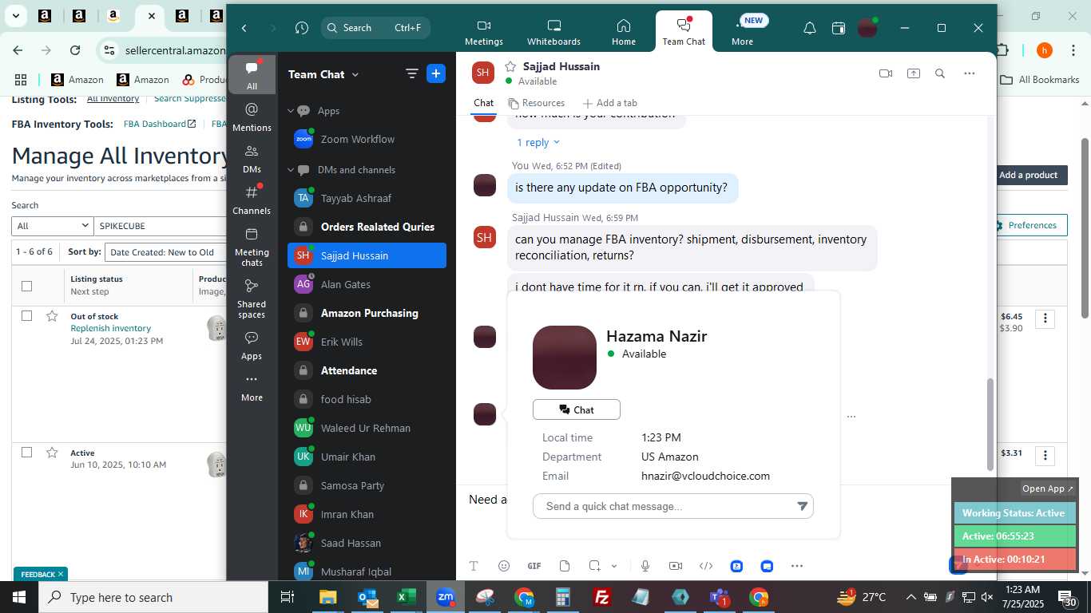This screenshot has width=1091, height=613.
Task: Star the Out of stock listing
Action: (x=52, y=316)
